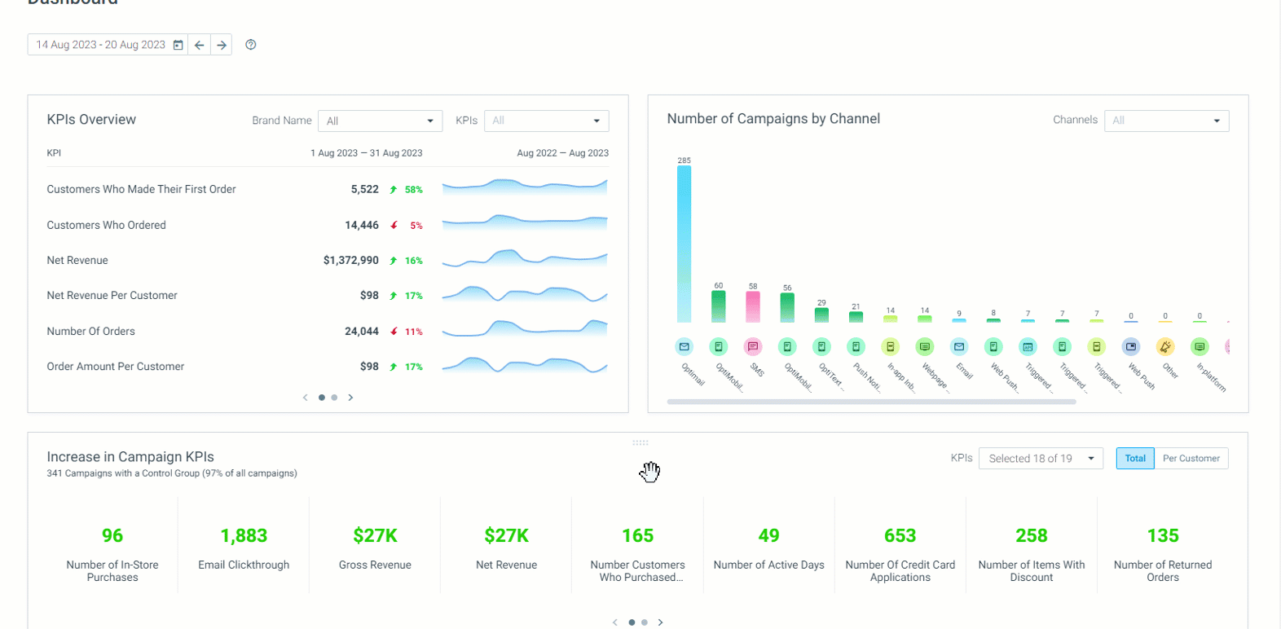Click the Web Push channel icon
The height and width of the screenshot is (629, 1281).
(x=1130, y=346)
